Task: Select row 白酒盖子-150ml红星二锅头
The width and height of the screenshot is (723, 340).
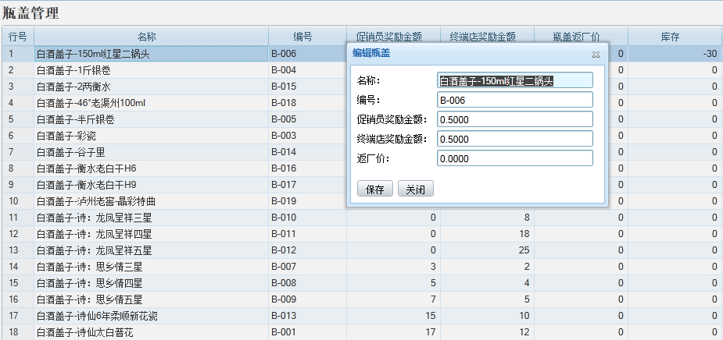Action: pos(151,54)
